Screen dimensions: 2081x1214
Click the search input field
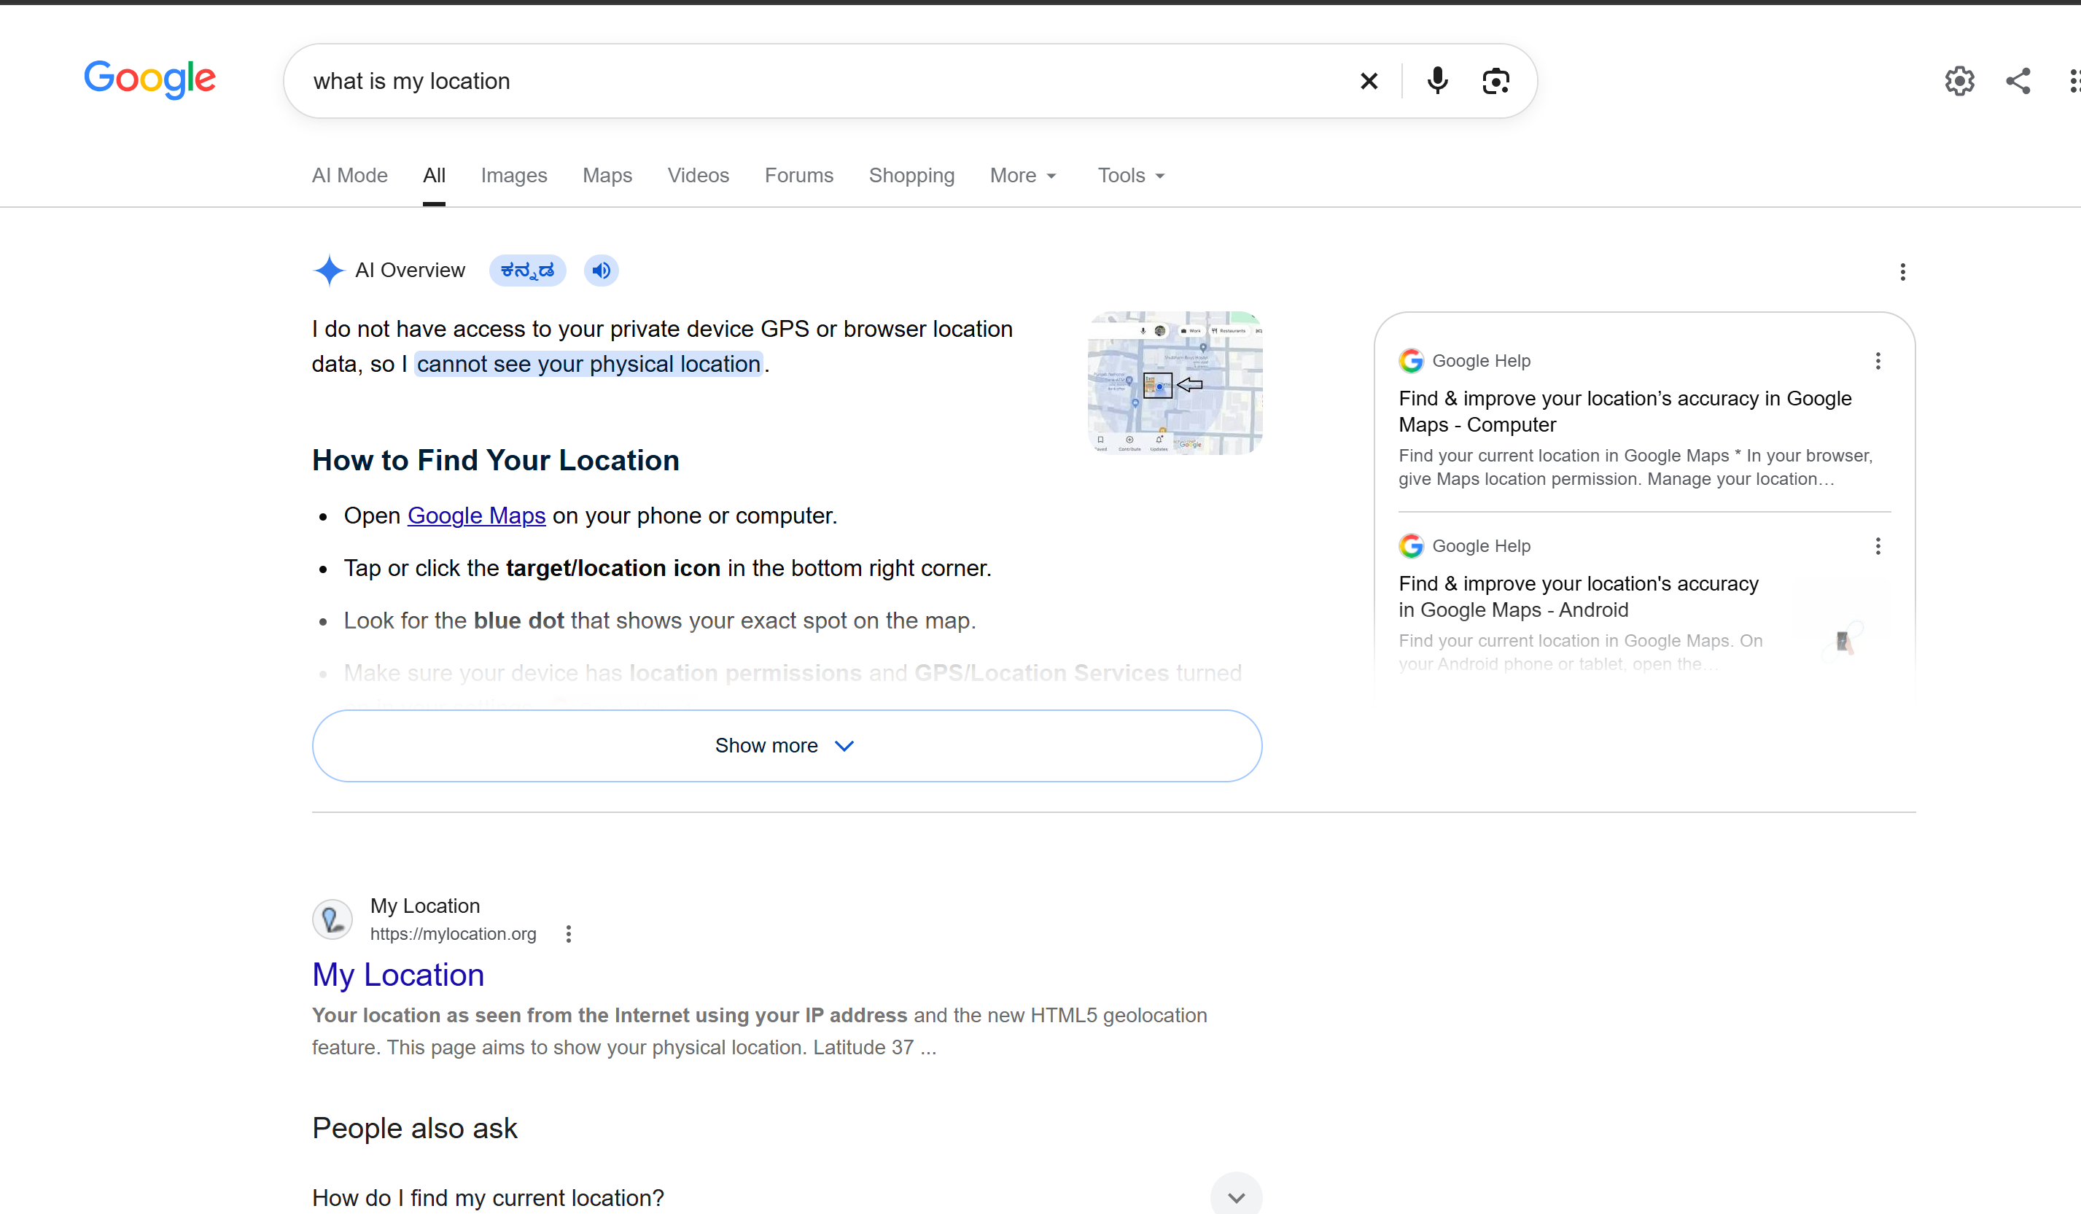(826, 81)
